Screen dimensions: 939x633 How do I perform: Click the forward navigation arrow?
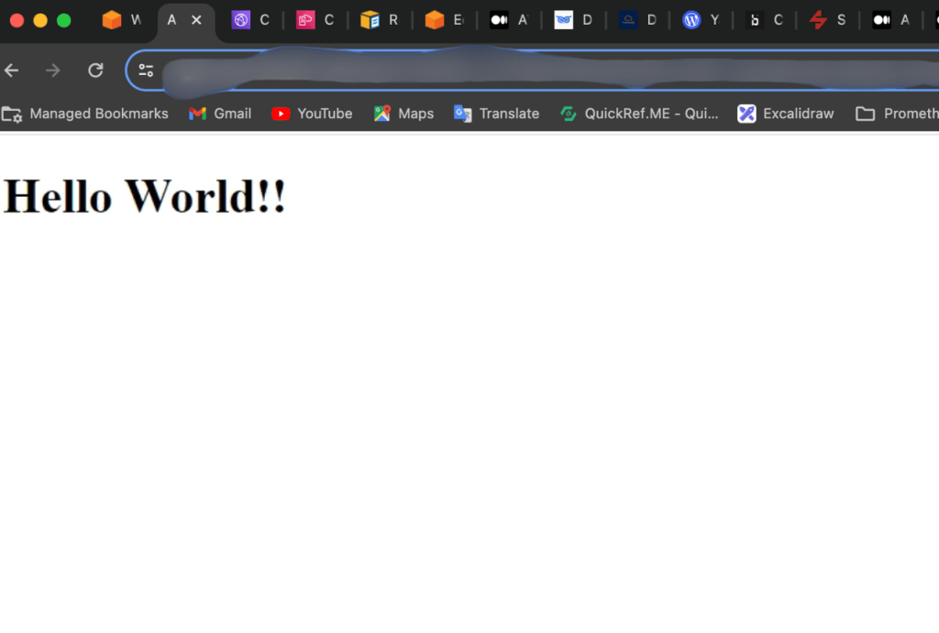point(53,71)
